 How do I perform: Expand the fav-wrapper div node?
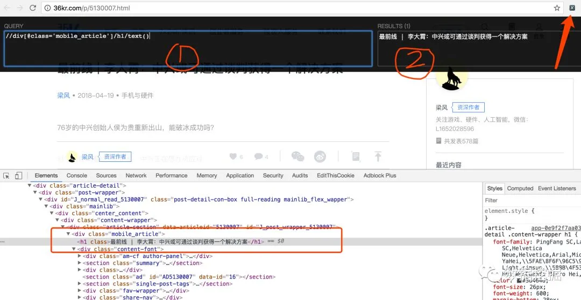click(79, 291)
